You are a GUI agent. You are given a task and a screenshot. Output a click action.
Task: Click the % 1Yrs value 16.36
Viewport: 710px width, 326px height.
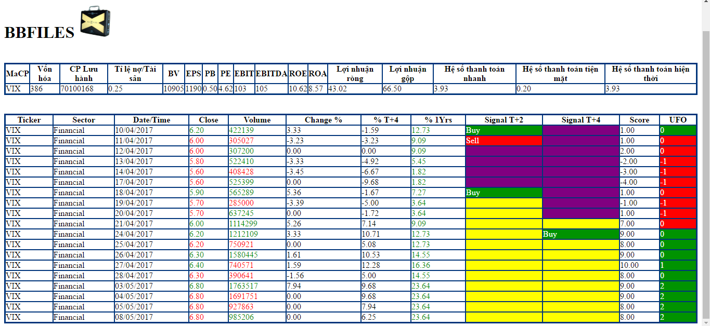pyautogui.click(x=421, y=265)
